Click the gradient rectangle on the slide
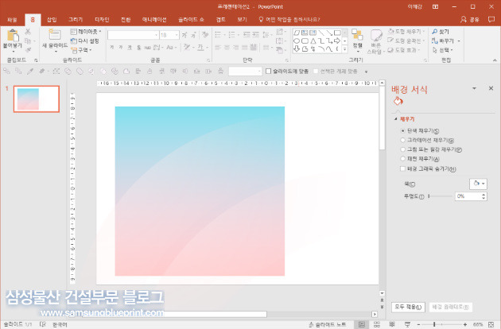 (200, 191)
